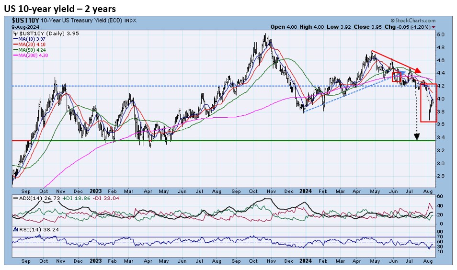Click the 5.0 yield axis label

(x=441, y=34)
